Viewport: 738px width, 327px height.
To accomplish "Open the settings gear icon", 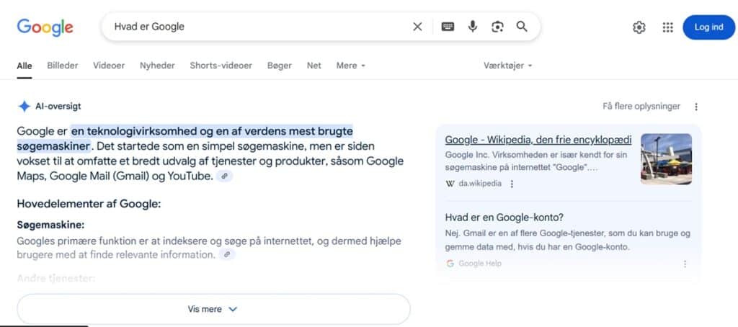I will point(639,27).
